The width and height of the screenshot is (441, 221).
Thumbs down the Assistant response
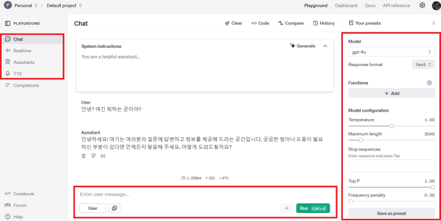(94, 156)
